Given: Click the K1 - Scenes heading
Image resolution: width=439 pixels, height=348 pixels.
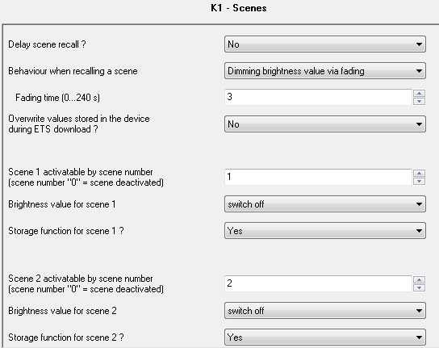Looking at the screenshot, I should tap(239, 8).
